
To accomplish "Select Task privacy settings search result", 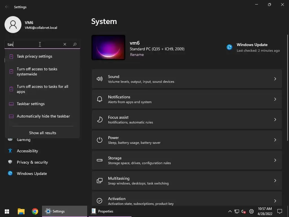I will pyautogui.click(x=42, y=57).
